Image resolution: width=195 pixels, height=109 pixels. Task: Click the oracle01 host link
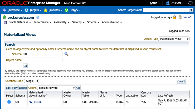pyautogui.click(x=188, y=17)
